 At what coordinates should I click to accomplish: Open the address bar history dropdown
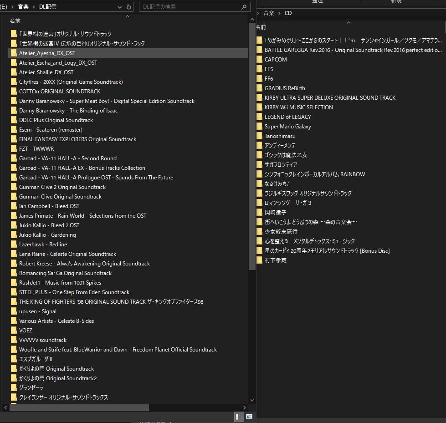coord(120,7)
